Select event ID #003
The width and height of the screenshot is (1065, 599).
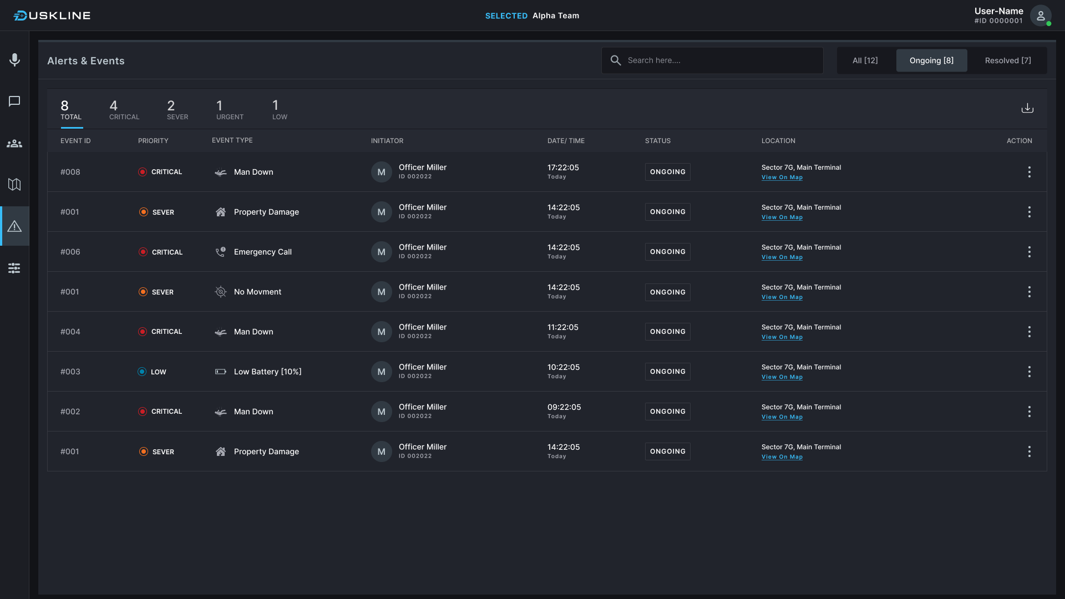(x=70, y=372)
